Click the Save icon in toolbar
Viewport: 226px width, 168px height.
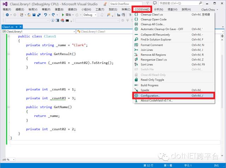(34, 15)
